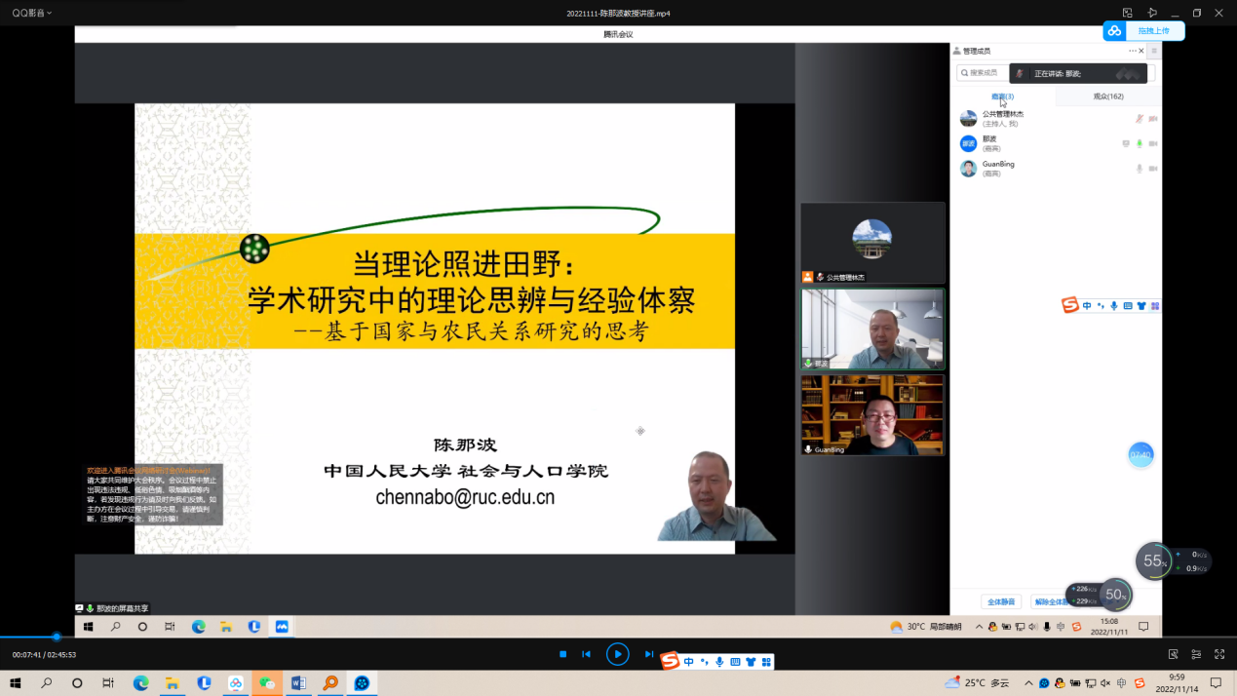Open Baidu Netdisk icon on bottom taskbar
The width and height of the screenshot is (1237, 696).
click(235, 683)
